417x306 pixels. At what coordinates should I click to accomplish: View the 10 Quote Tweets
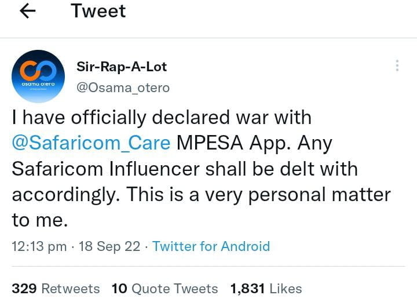pyautogui.click(x=164, y=288)
